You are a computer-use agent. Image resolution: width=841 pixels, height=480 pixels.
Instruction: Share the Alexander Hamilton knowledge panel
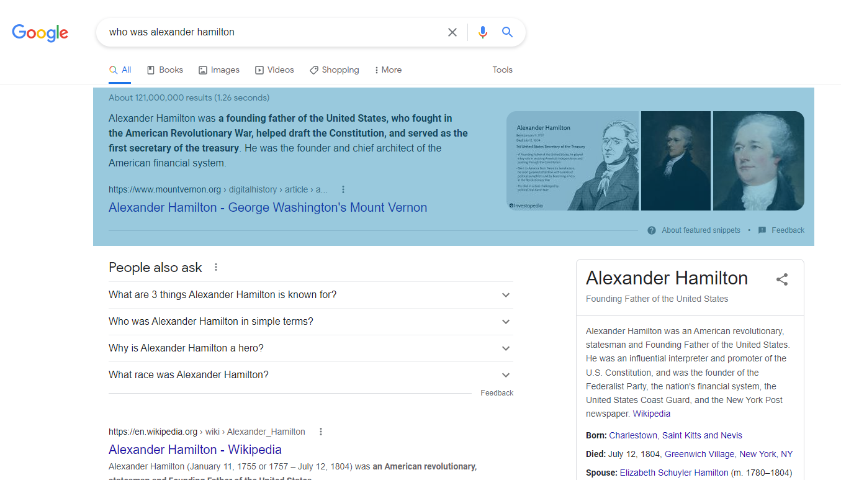point(781,279)
